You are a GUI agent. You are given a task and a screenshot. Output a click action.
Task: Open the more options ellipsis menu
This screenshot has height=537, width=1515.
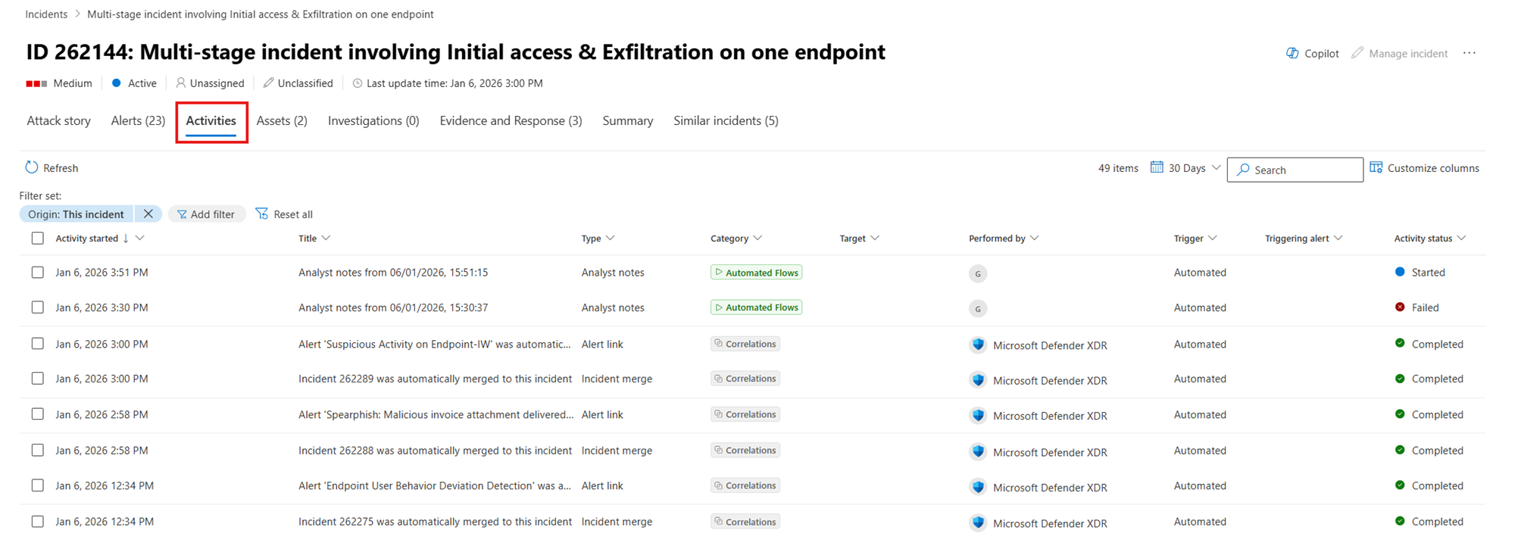tap(1469, 53)
